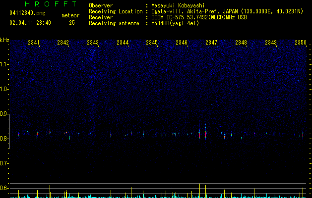Click the 1.0 frequency axis label
Screen dimensions: 312x198
[4, 89]
